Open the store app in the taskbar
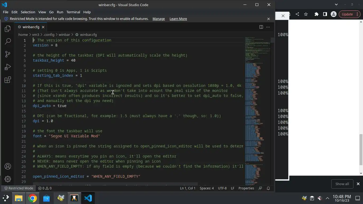Viewport: 363px width, 204px height. 46,198
